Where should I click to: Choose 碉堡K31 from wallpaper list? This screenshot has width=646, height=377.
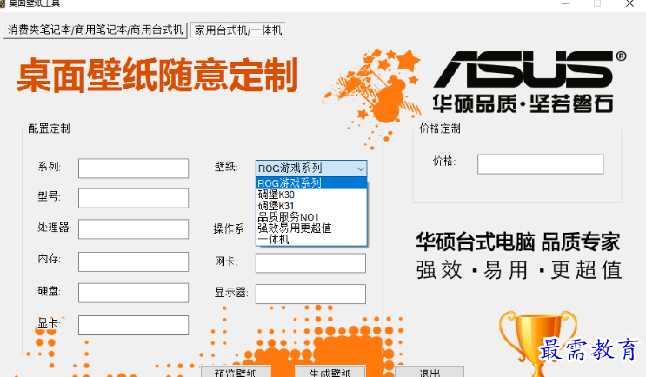click(x=311, y=205)
